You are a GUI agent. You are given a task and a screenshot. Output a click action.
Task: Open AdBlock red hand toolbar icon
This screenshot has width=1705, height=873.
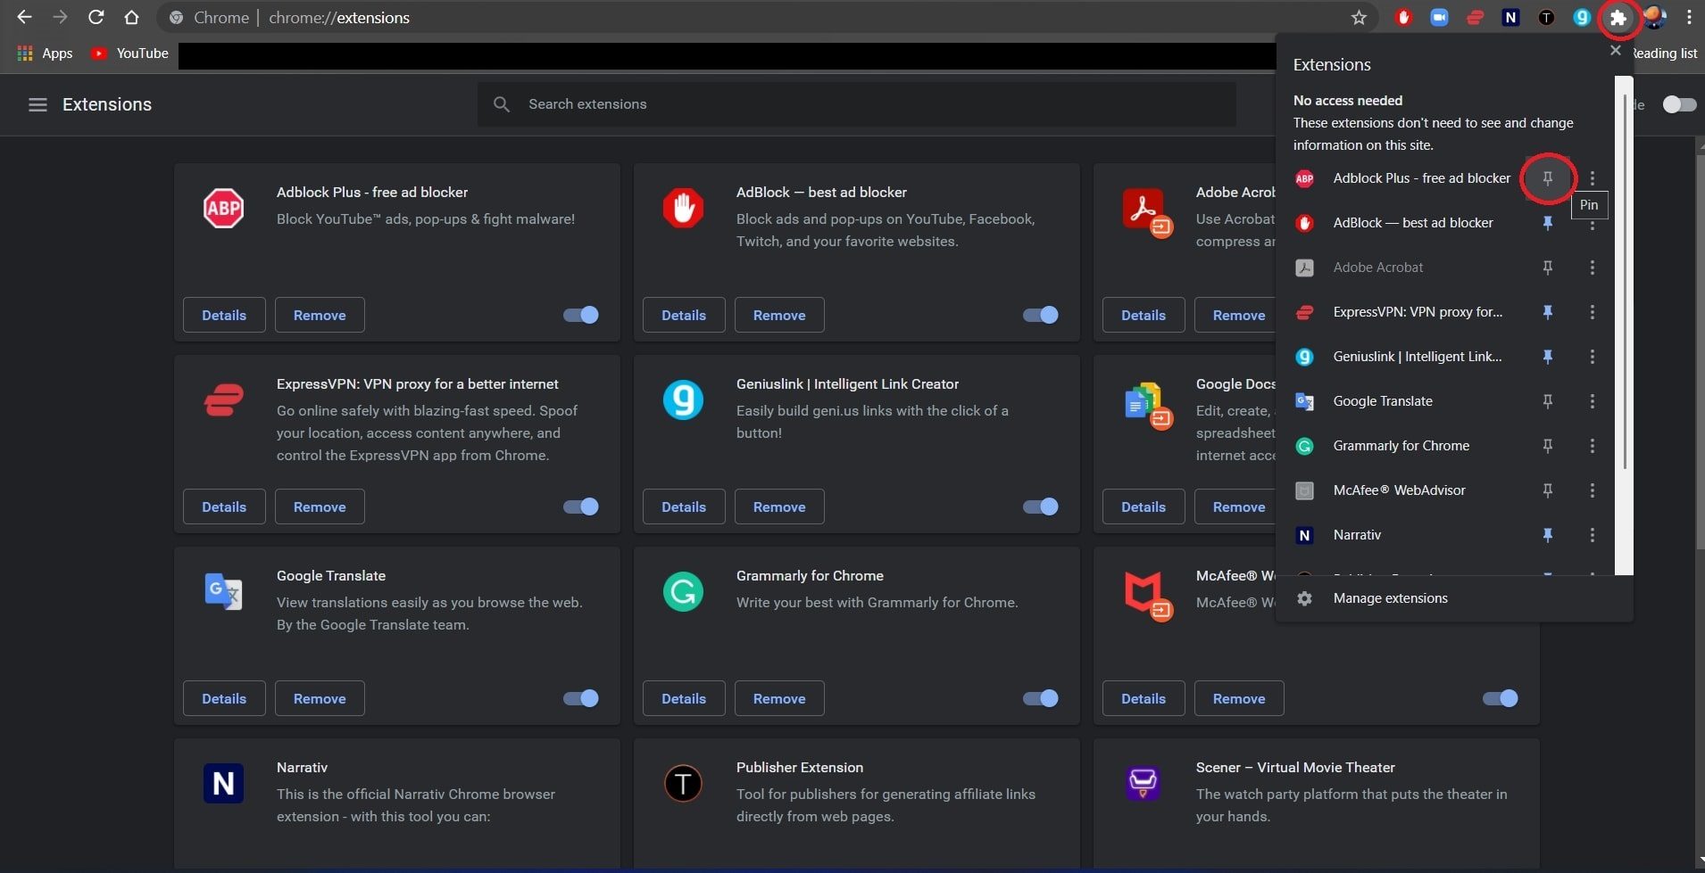click(x=1403, y=17)
